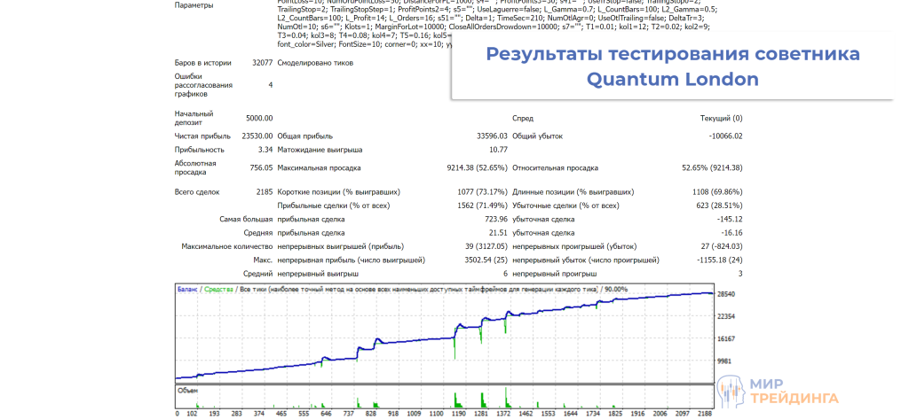This screenshot has width=909, height=419.
Task: Select the Средства legend label
Action: (217, 290)
